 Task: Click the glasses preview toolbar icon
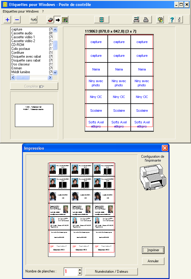tap(34, 20)
